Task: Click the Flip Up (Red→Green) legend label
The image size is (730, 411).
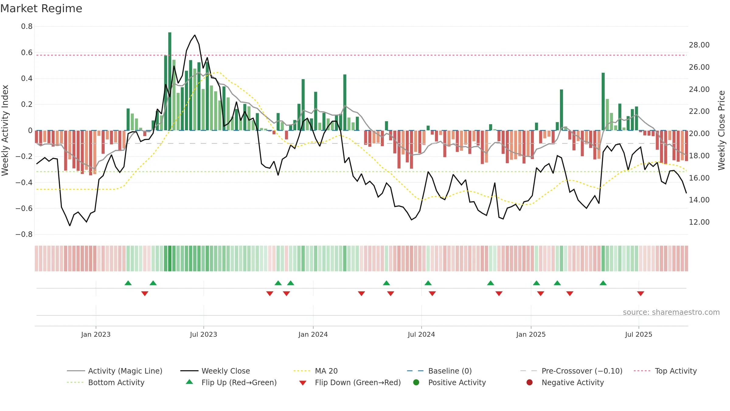Action: point(239,382)
